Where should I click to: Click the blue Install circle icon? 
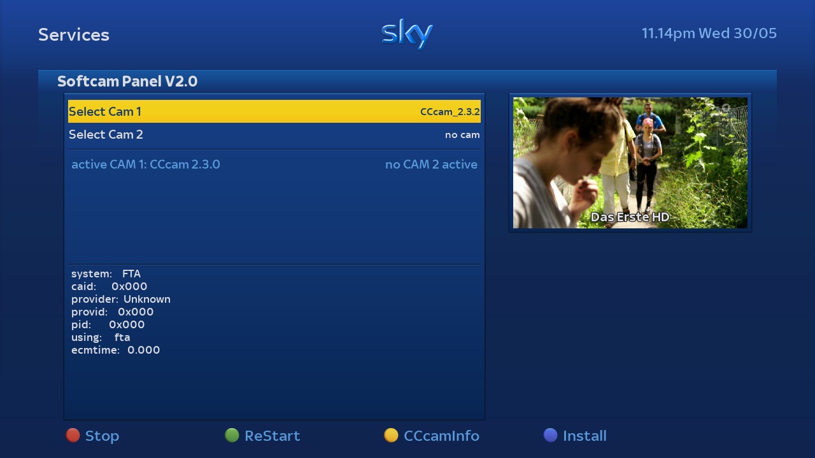550,435
